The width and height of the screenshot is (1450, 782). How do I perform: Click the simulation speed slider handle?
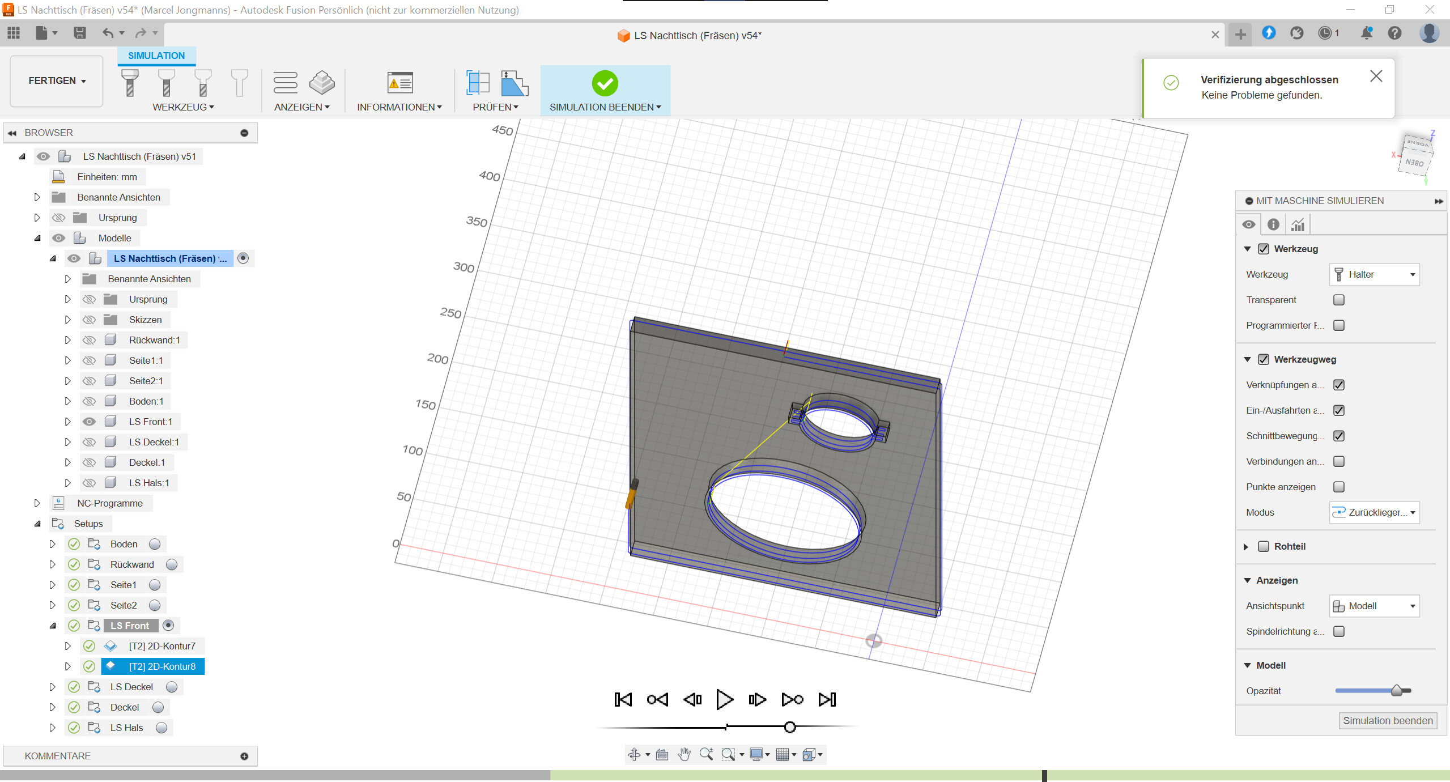pos(790,727)
